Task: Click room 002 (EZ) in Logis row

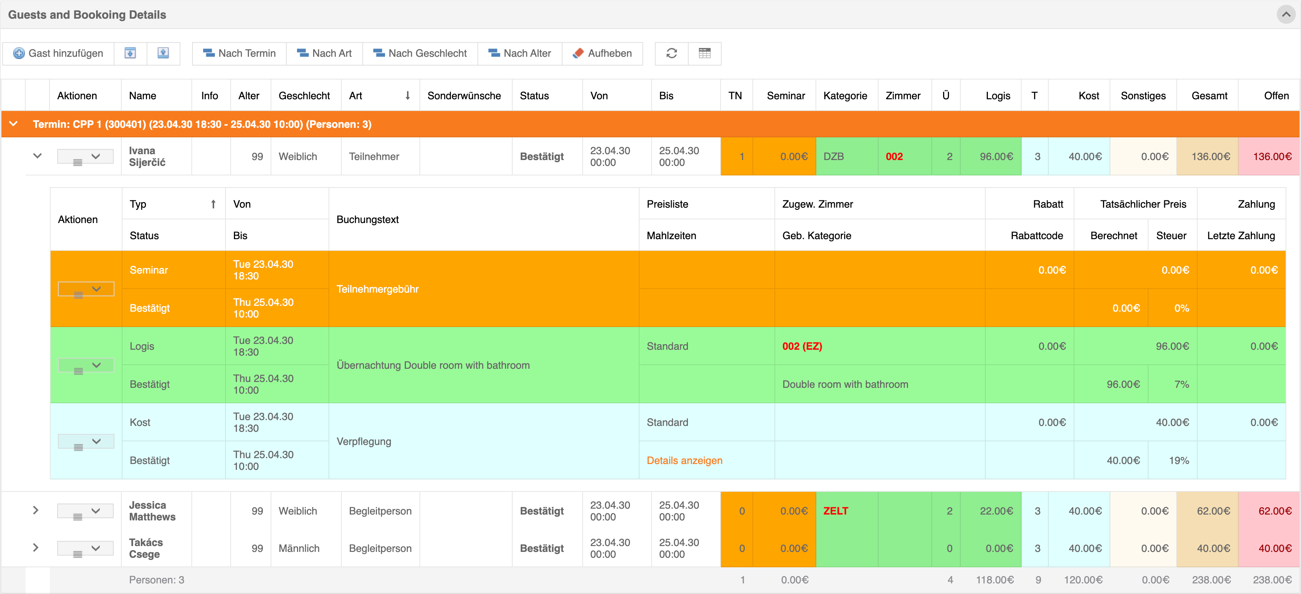Action: [802, 346]
